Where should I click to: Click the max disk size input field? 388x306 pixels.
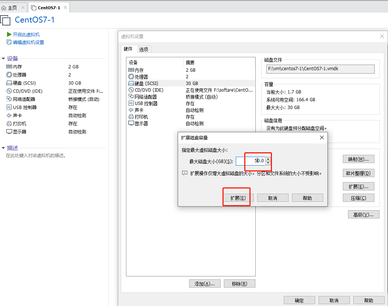pyautogui.click(x=251, y=161)
